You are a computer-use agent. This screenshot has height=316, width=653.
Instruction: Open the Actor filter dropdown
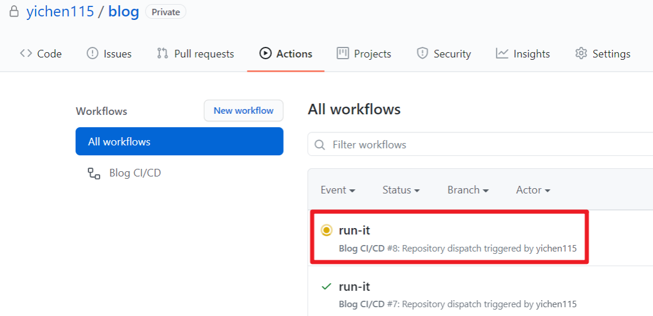(533, 190)
